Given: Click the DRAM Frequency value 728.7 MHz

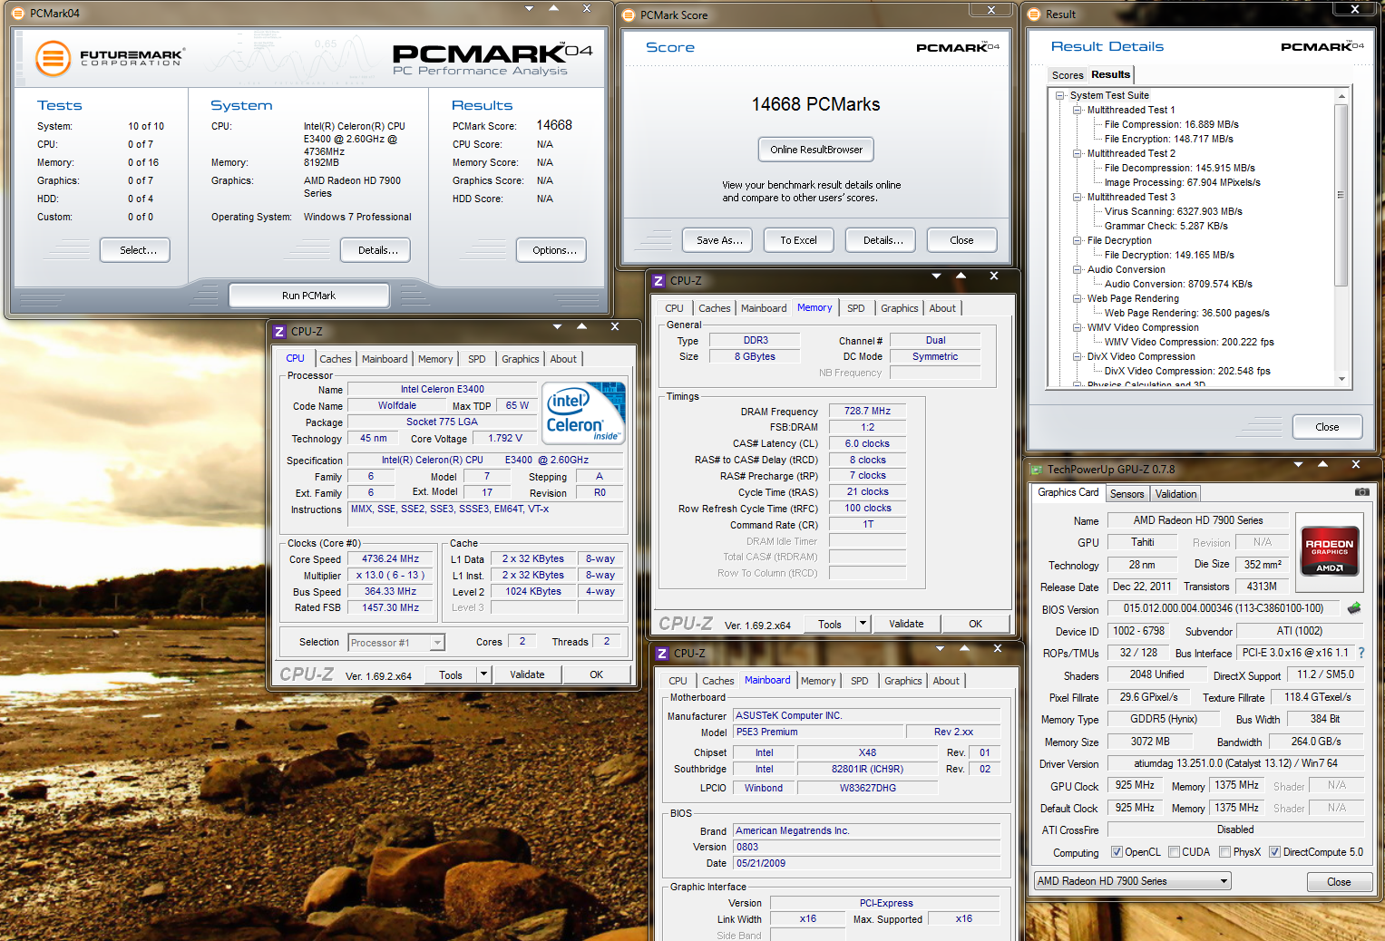Looking at the screenshot, I should point(867,411).
